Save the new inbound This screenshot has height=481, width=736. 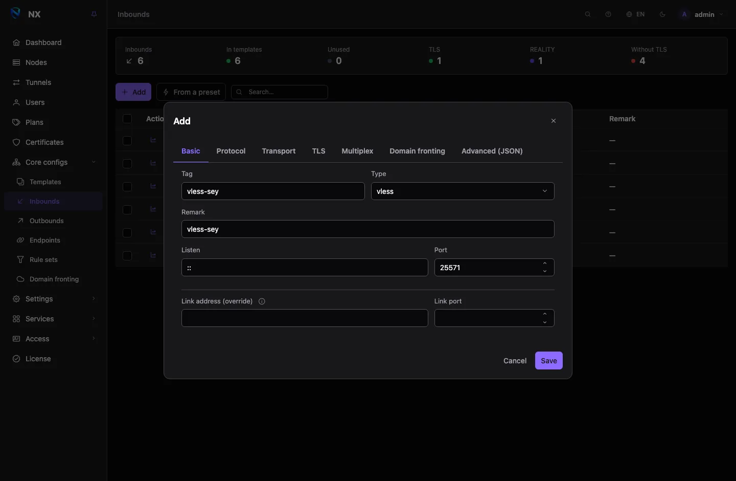click(549, 361)
